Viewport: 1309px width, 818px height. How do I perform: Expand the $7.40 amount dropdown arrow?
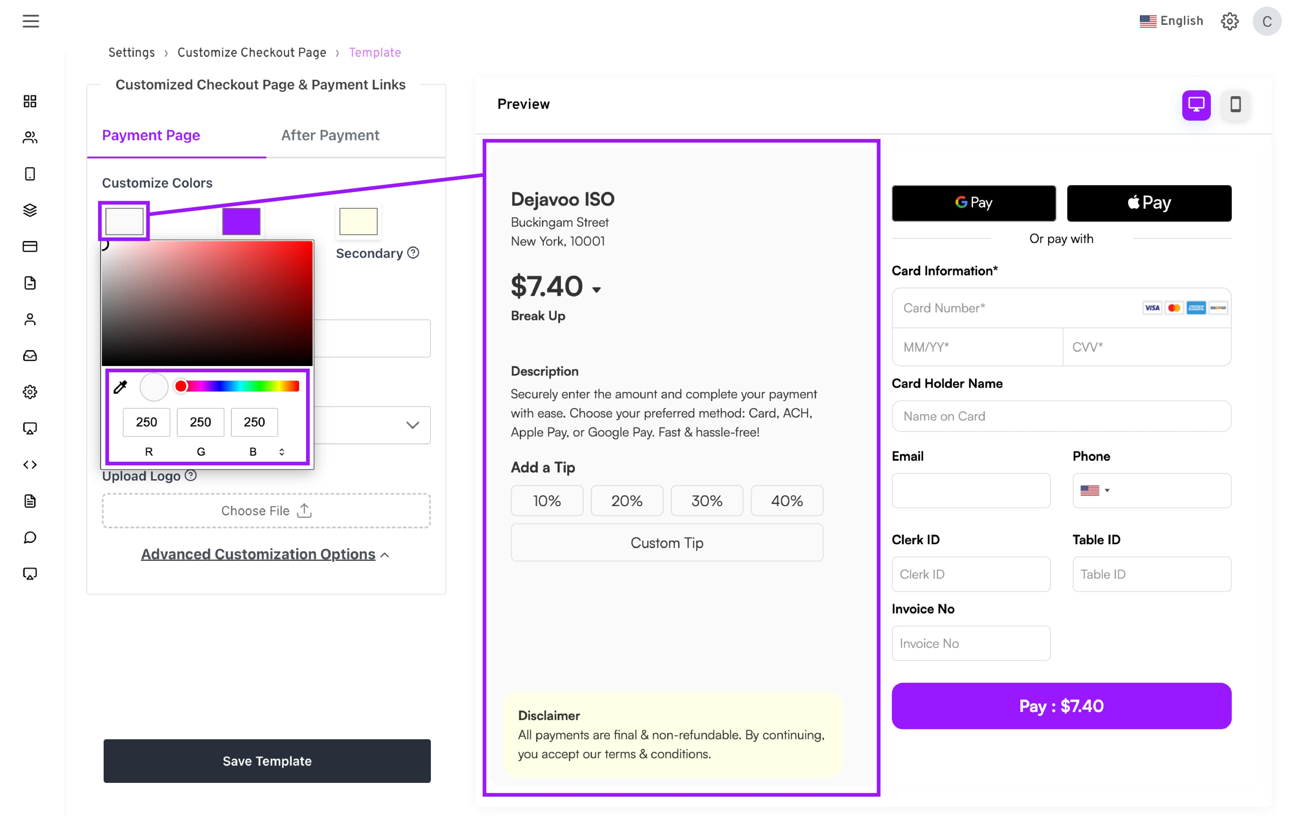click(x=596, y=290)
